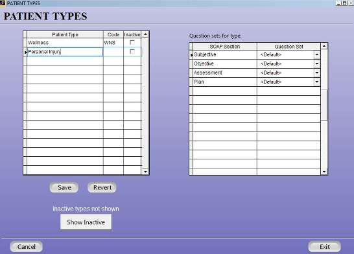
Task: Tick the Inactive checkbox for Wellness
Action: (132, 42)
